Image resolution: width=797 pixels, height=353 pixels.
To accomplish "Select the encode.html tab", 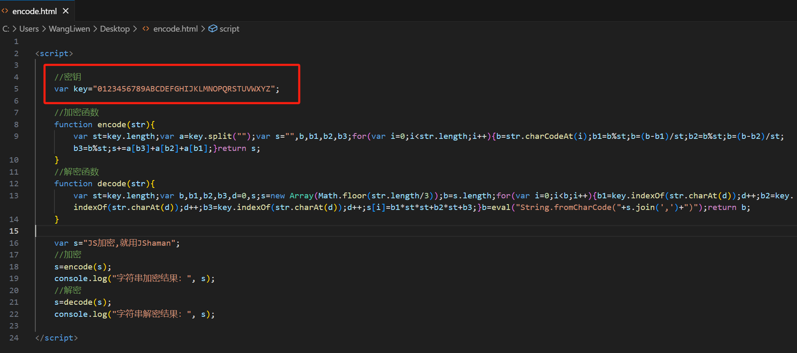I will click(34, 11).
